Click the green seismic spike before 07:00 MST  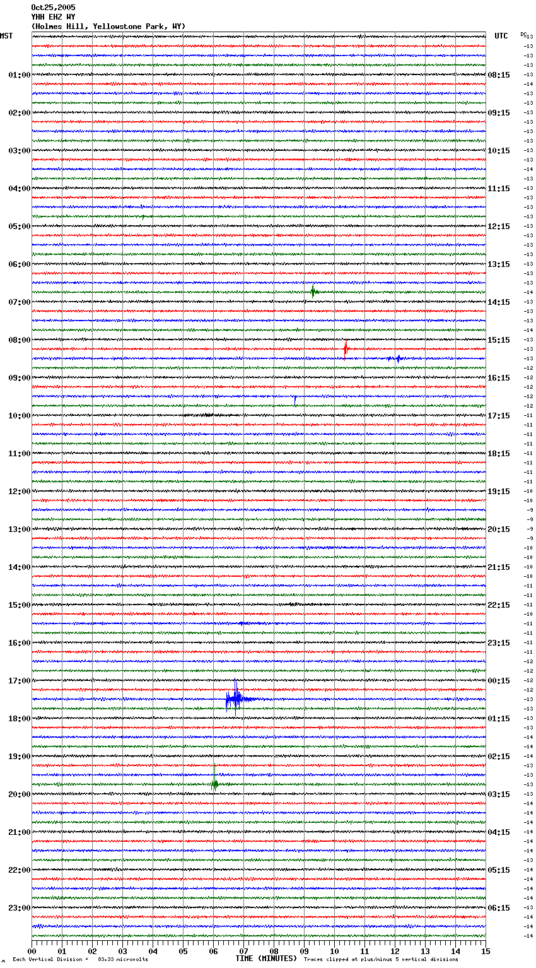[313, 292]
